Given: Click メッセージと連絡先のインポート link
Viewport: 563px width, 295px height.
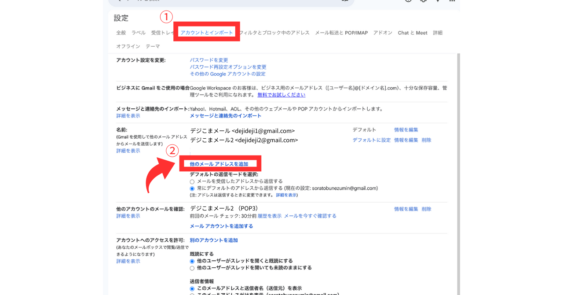Looking at the screenshot, I should pyautogui.click(x=225, y=116).
